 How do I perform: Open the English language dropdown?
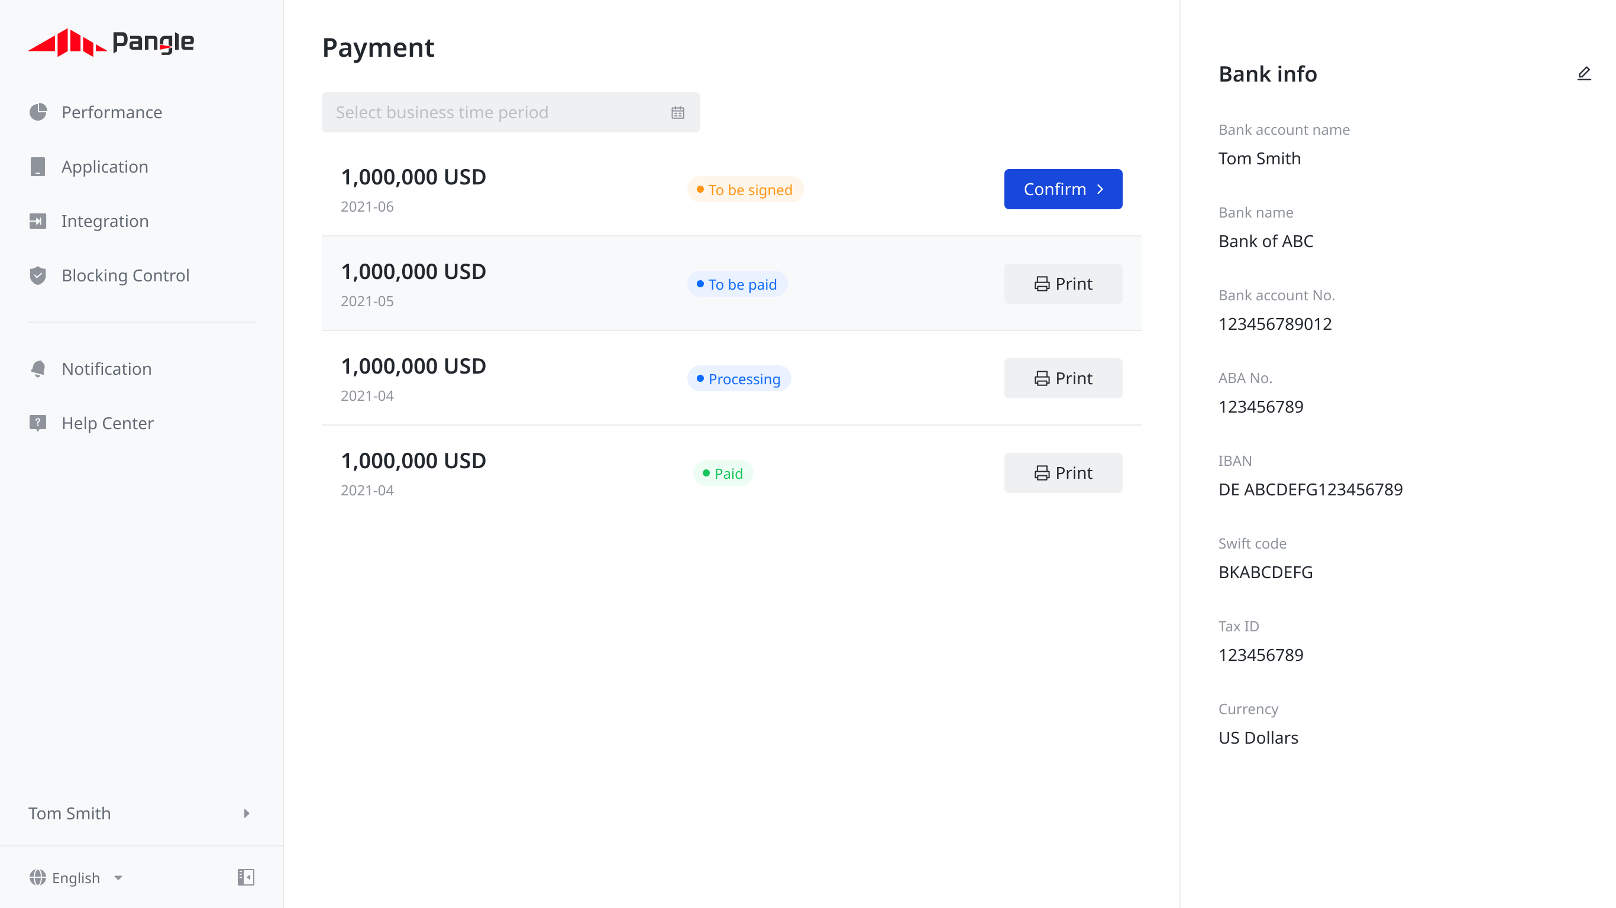[76, 877]
